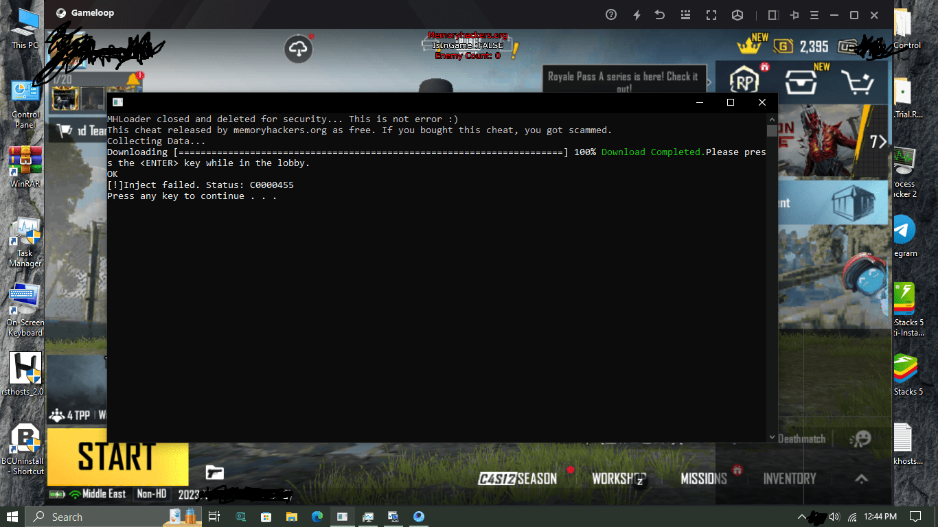Viewport: 938px width, 527px height.
Task: Open the crate chest icon marked NEW
Action: 801,82
